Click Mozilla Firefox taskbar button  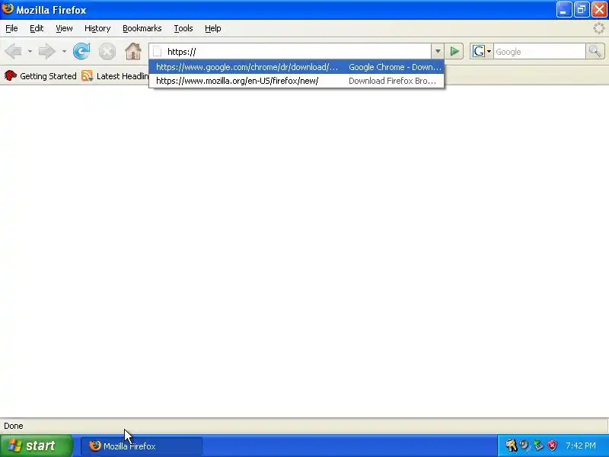point(142,446)
